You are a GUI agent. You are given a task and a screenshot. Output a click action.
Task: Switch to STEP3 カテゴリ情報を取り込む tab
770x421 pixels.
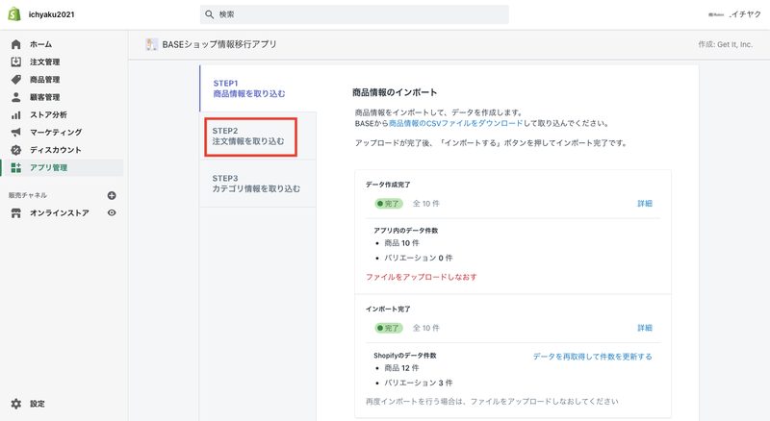tap(256, 184)
